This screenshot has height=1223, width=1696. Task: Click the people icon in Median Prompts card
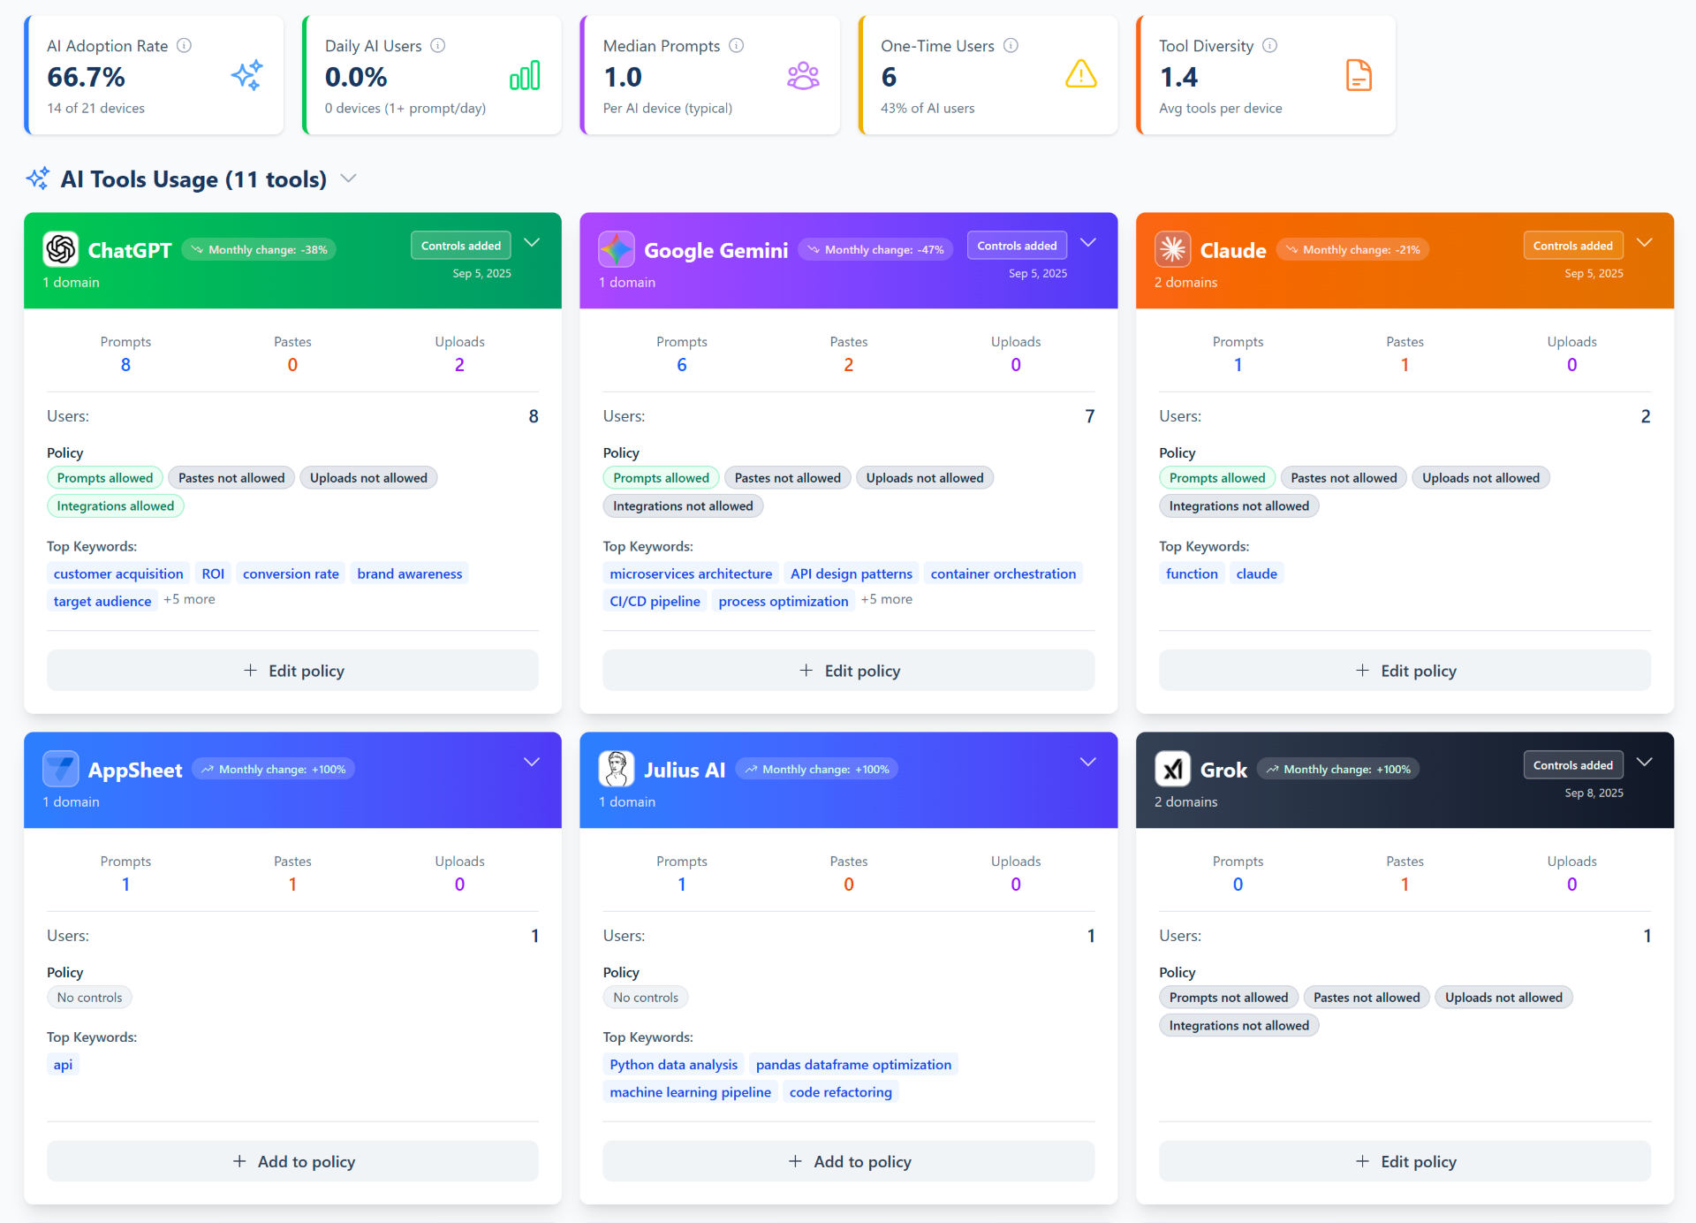coord(803,75)
